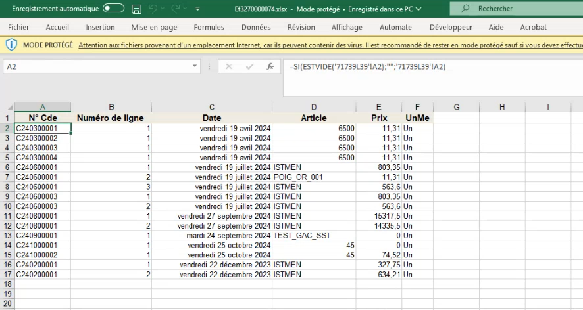Click cell containing TEST_GAC_SST
This screenshot has height=310, width=583.
point(301,235)
